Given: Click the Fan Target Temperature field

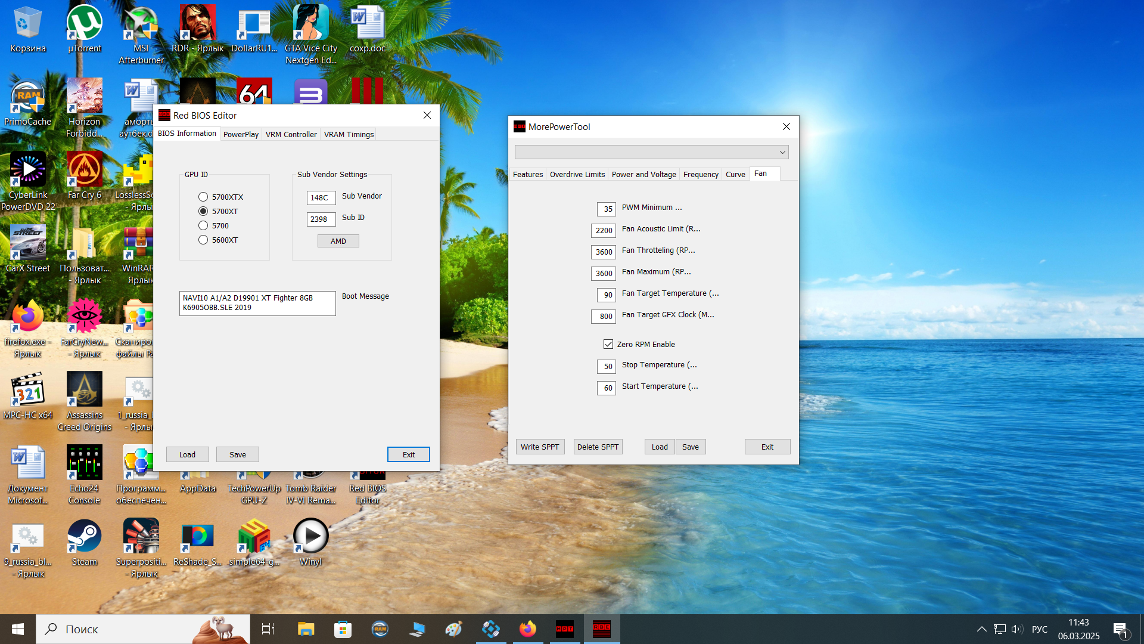Looking at the screenshot, I should coord(606,295).
